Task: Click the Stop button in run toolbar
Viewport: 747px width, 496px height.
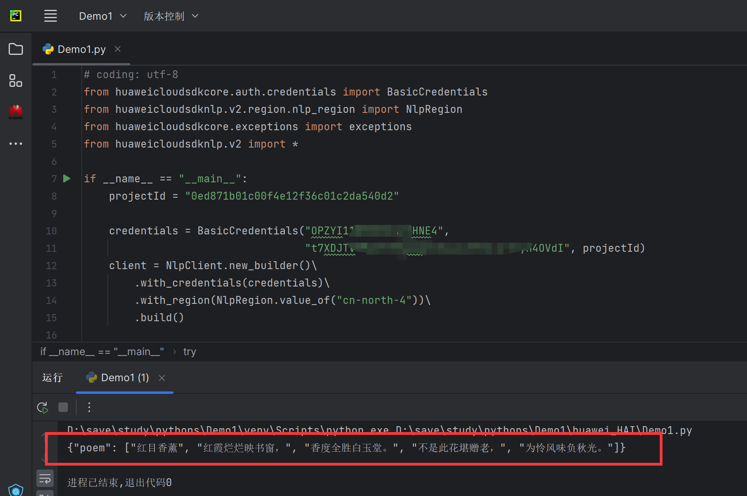Action: 63,407
